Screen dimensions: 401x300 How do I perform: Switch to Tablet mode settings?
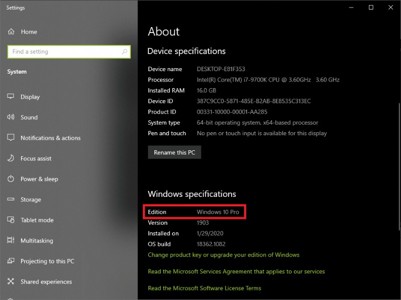(37, 220)
